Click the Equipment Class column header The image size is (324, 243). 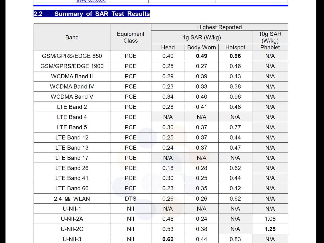131,38
